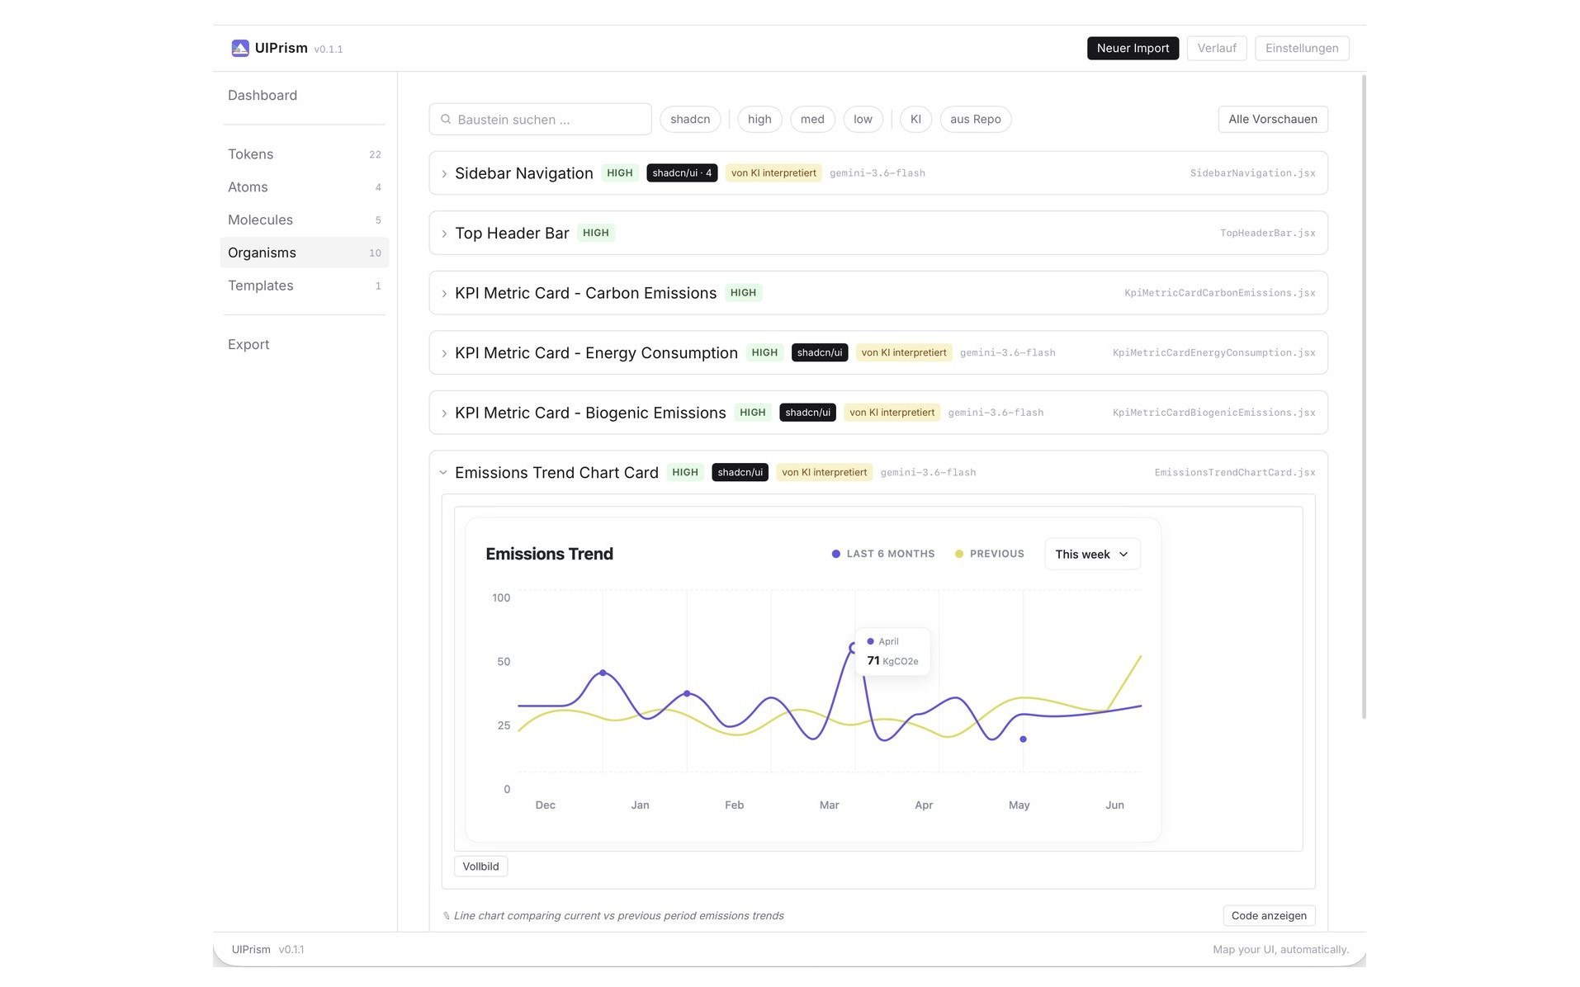Screen dimensions: 1580x987
Task: Toggle the low confidence filter
Action: 863,119
